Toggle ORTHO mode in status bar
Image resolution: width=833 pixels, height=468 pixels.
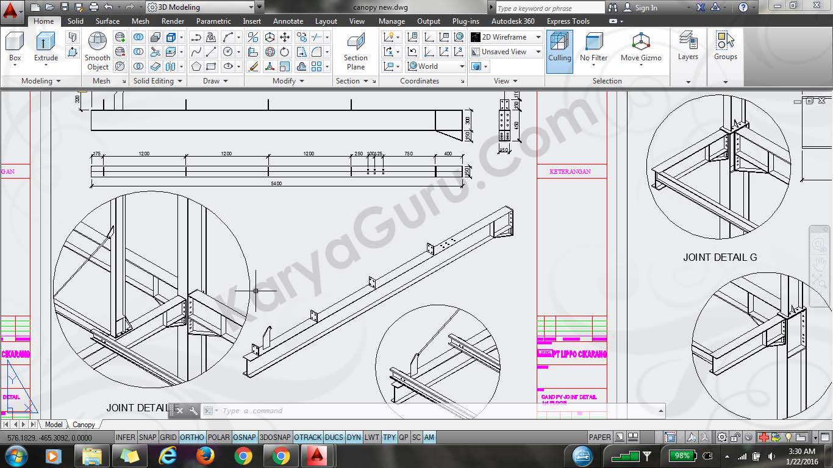192,438
